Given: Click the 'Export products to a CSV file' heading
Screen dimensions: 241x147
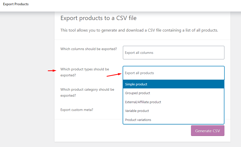Looking at the screenshot, I should (x=98, y=18).
